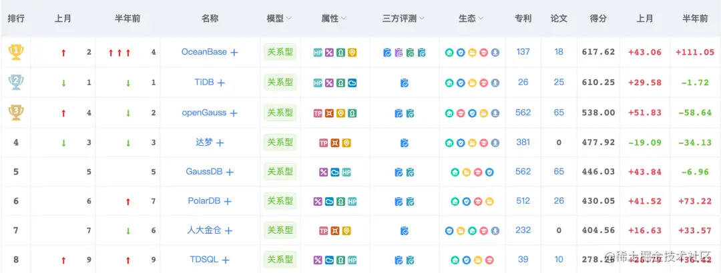Click TiDB paper count 25
Viewport: 721px width, 273px height.
559,82
